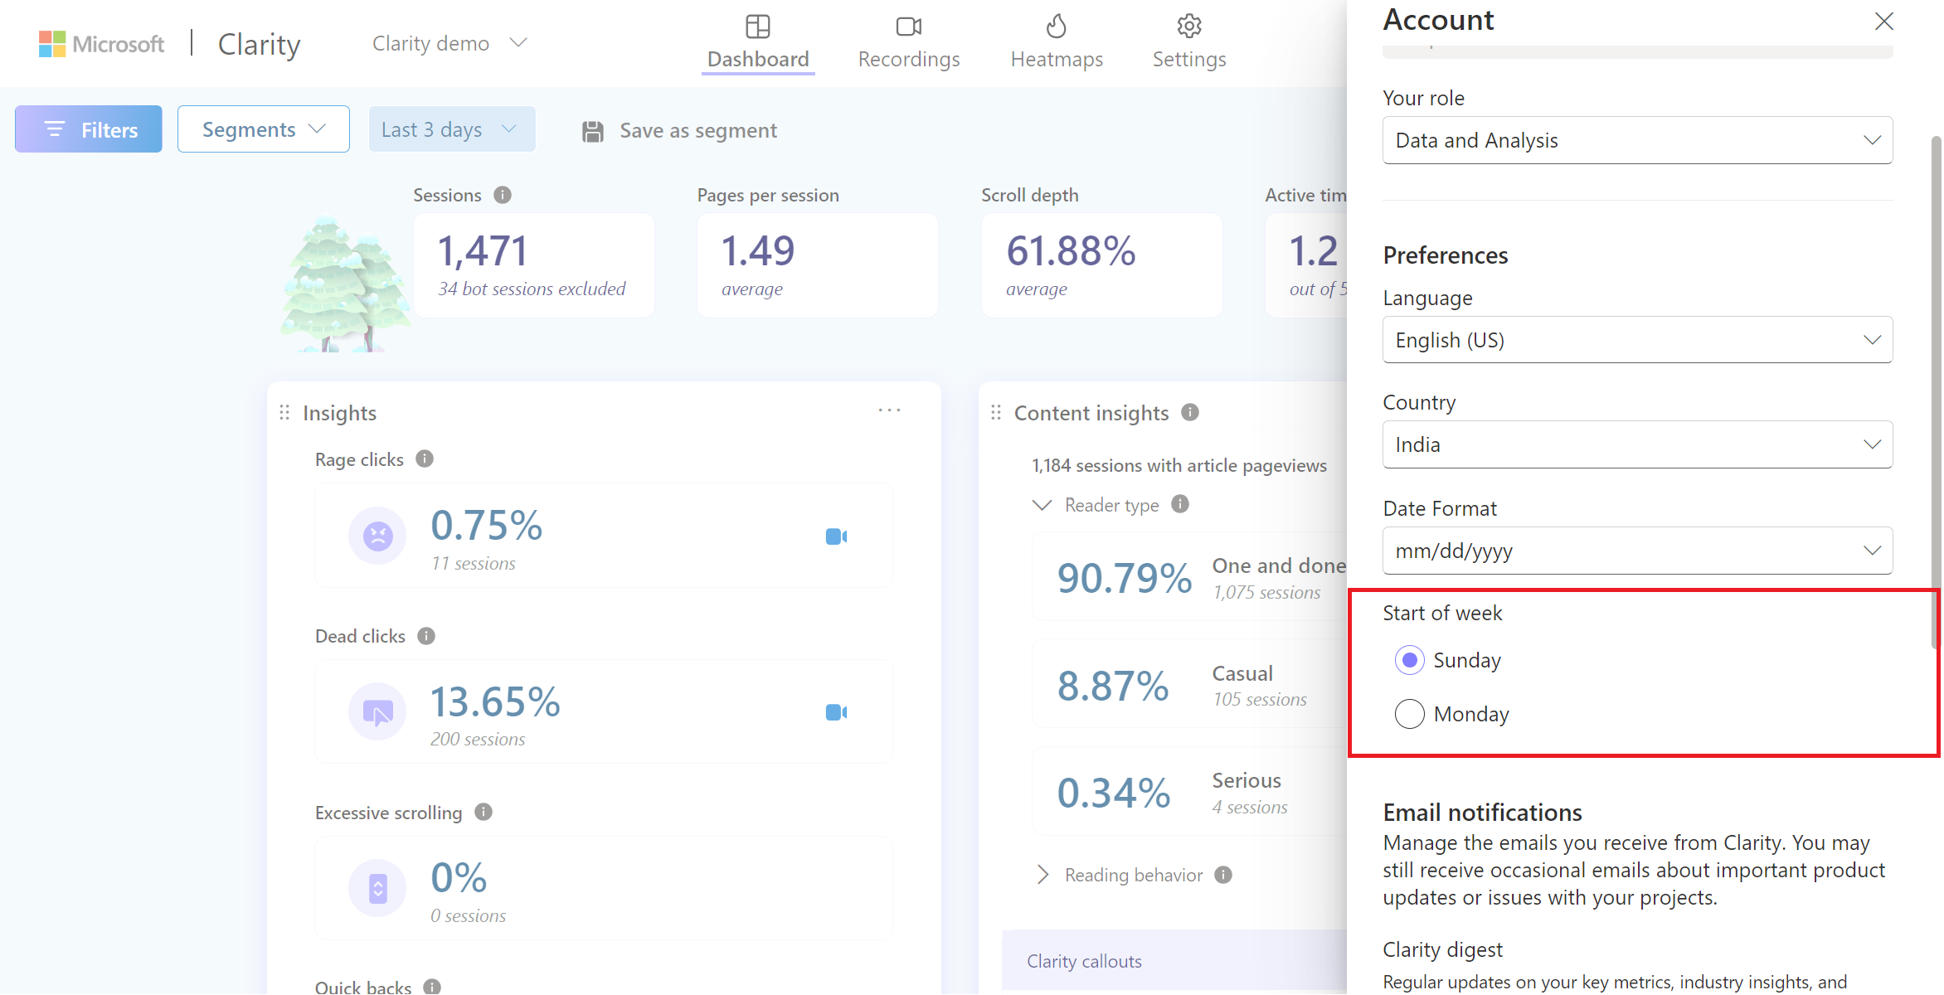
Task: Click the 90.79% One and done row
Action: [1189, 577]
